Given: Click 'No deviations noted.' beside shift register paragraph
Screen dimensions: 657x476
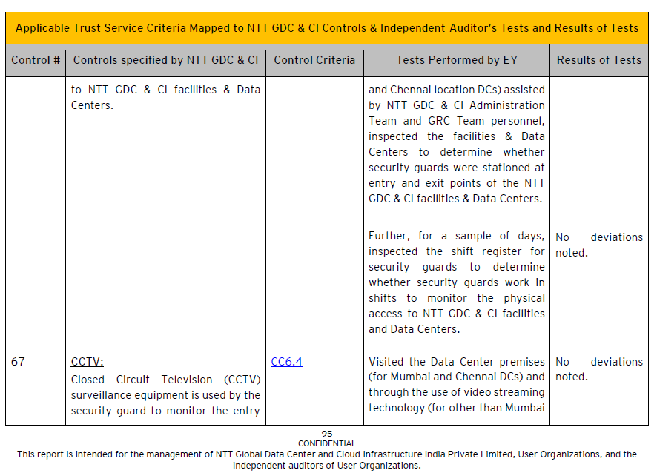Looking at the screenshot, I should pyautogui.click(x=598, y=245).
